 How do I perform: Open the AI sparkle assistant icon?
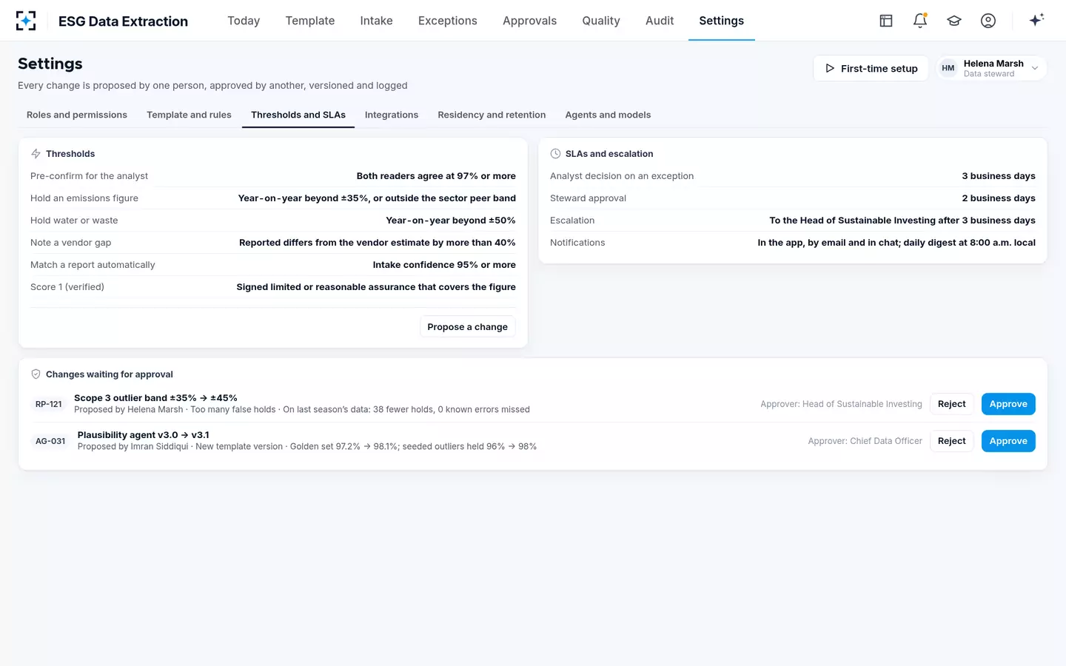[1036, 20]
